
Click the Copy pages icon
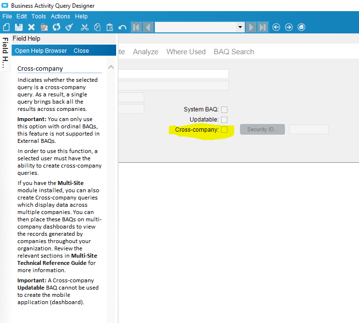[x=97, y=27]
